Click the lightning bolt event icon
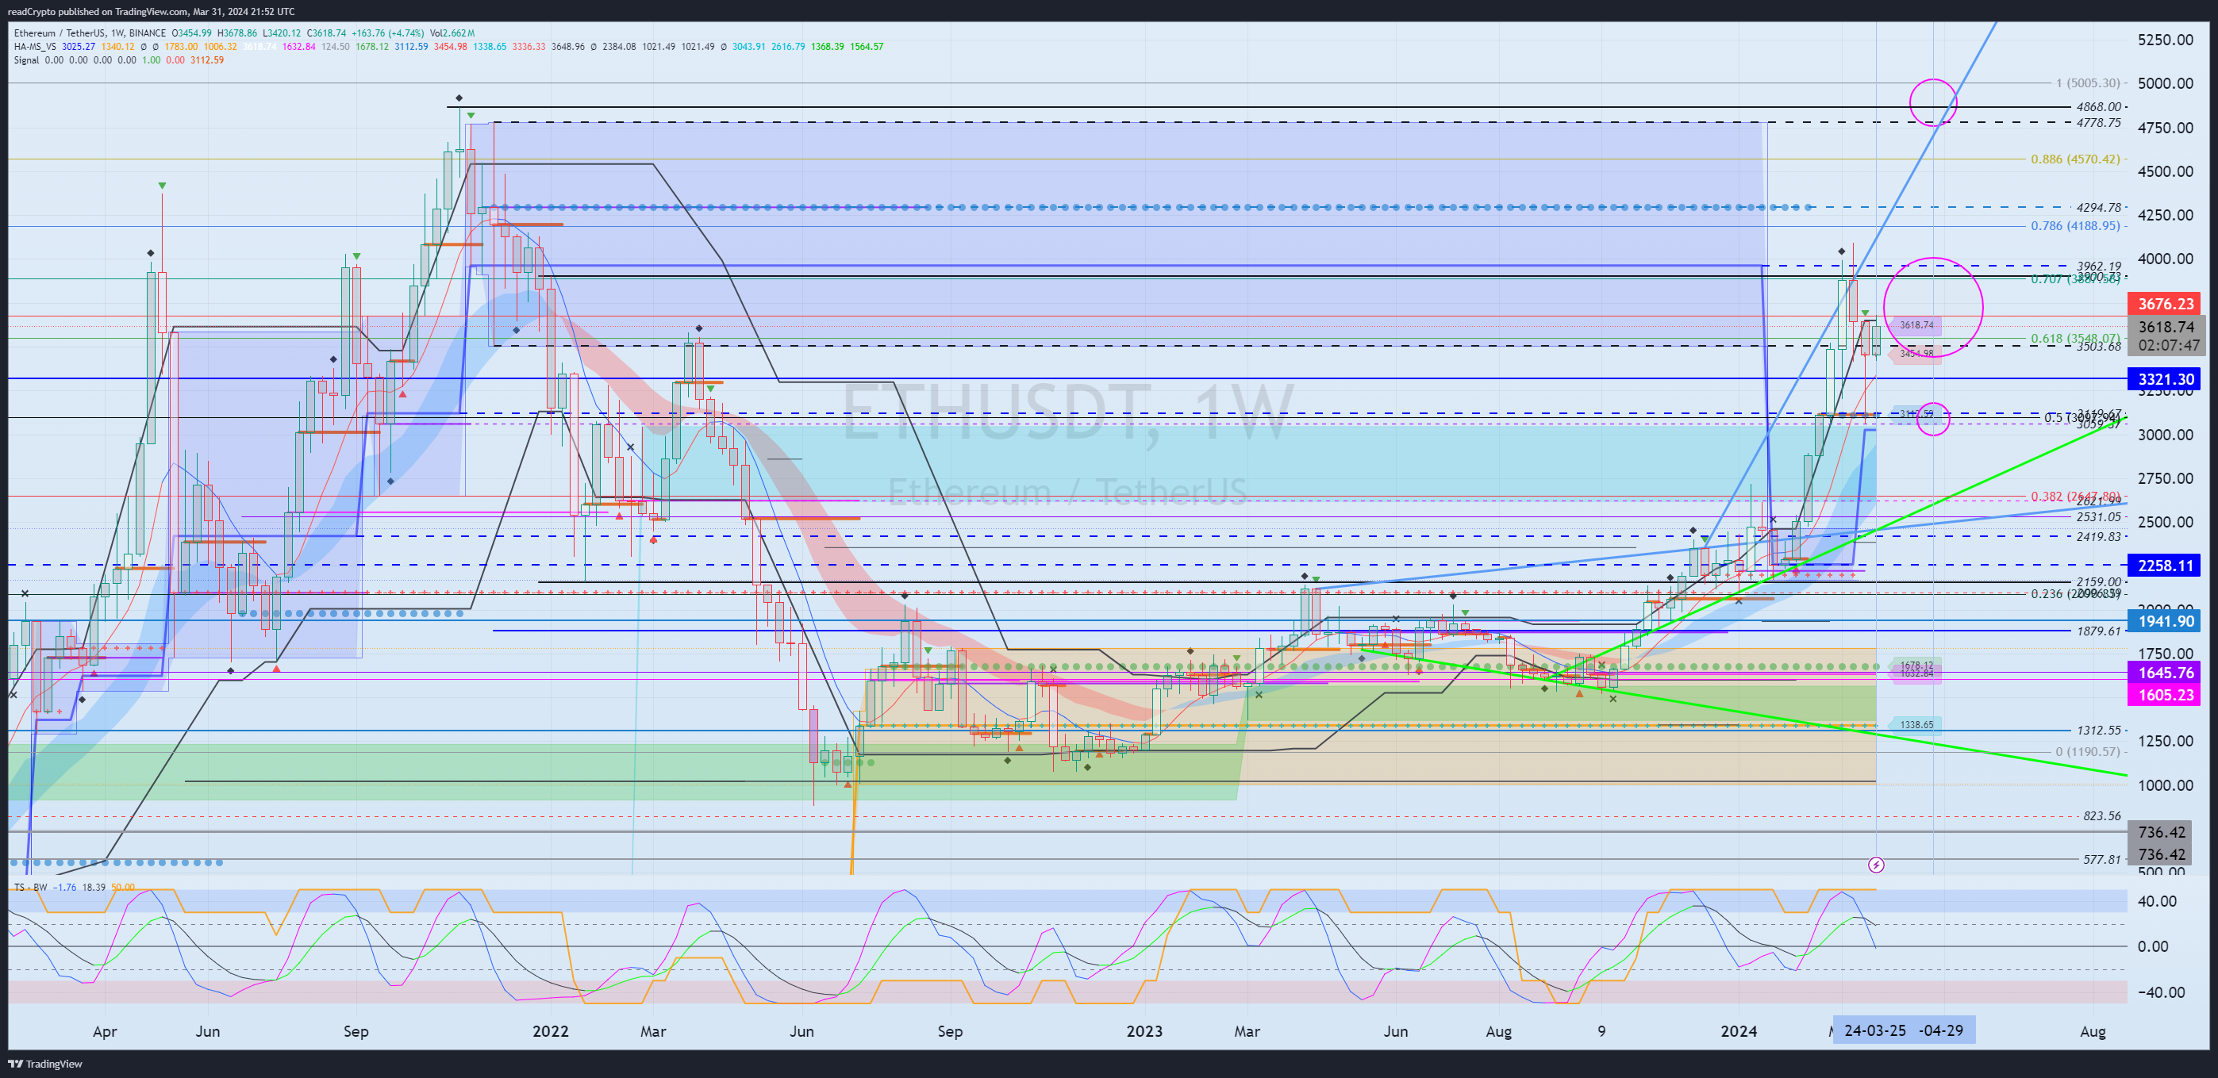This screenshot has width=2218, height=1078. point(1876,865)
